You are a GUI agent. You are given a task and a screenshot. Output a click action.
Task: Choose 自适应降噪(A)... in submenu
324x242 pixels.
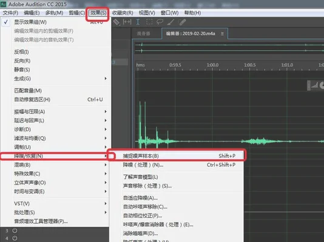pos(177,198)
